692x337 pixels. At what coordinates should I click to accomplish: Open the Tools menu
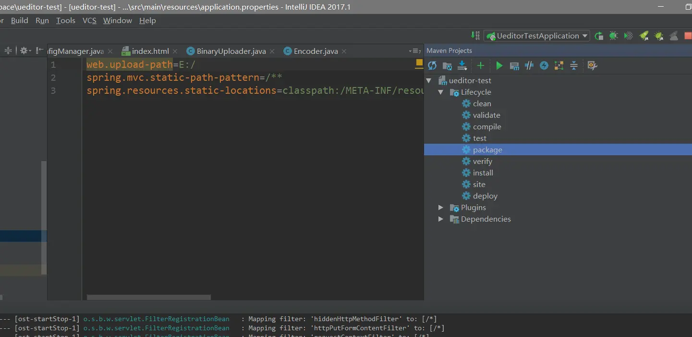point(66,21)
